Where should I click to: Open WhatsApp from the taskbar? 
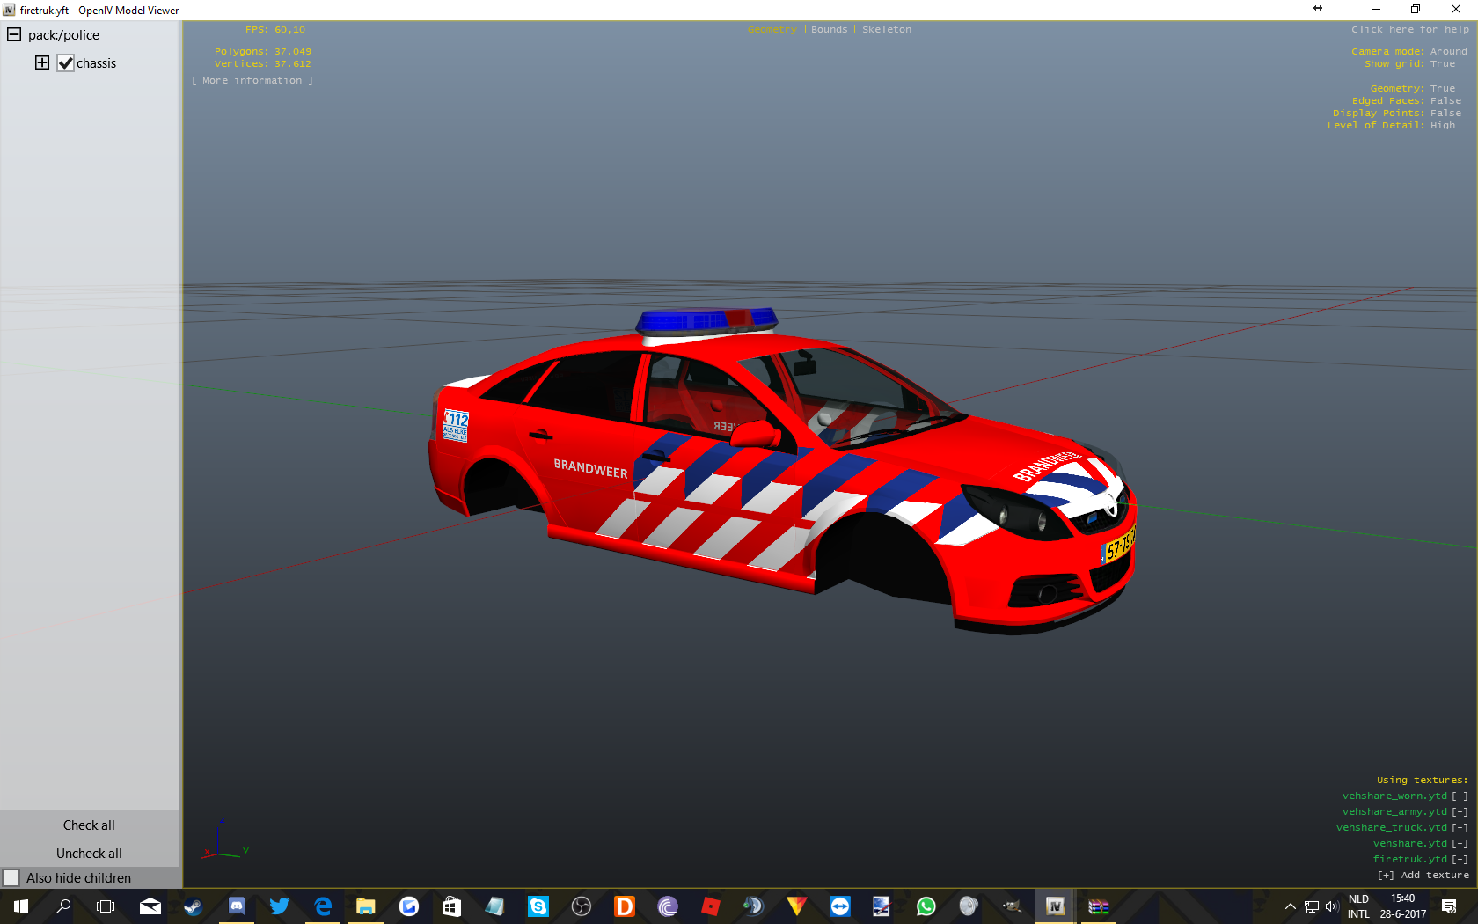(x=926, y=906)
